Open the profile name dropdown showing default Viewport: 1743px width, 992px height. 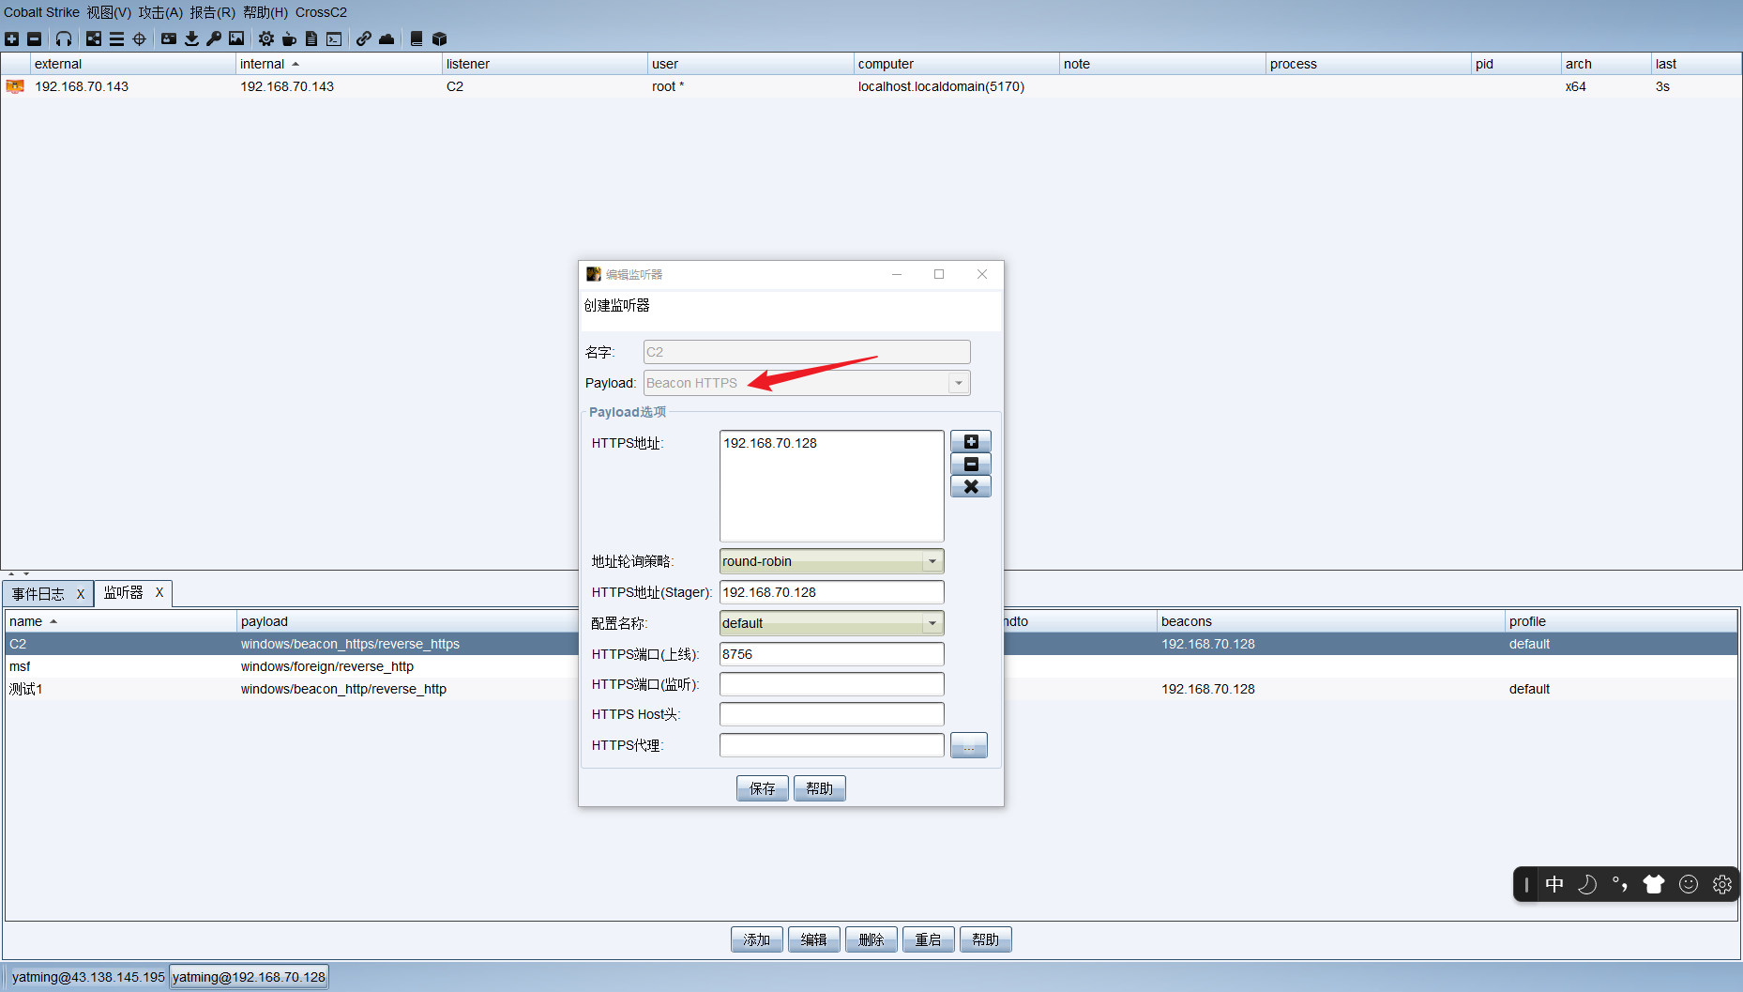831,623
